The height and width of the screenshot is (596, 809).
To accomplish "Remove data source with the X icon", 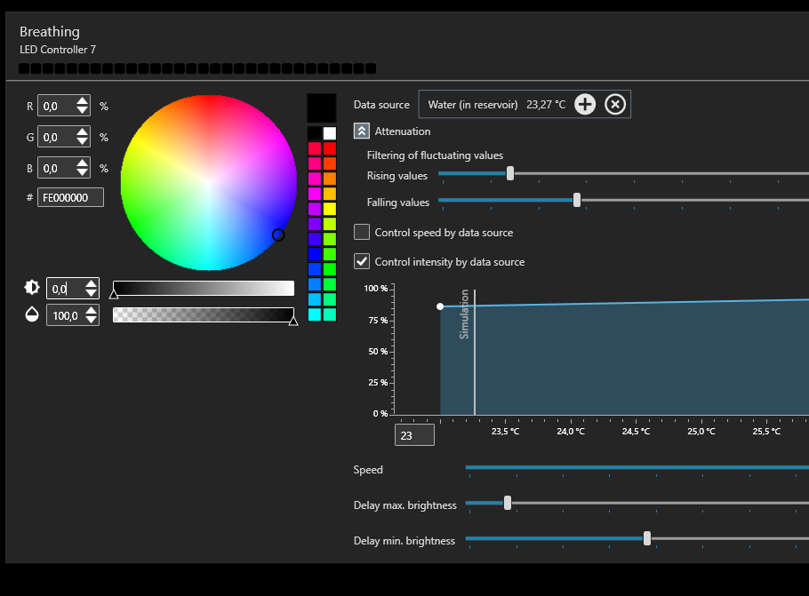I will (x=615, y=104).
